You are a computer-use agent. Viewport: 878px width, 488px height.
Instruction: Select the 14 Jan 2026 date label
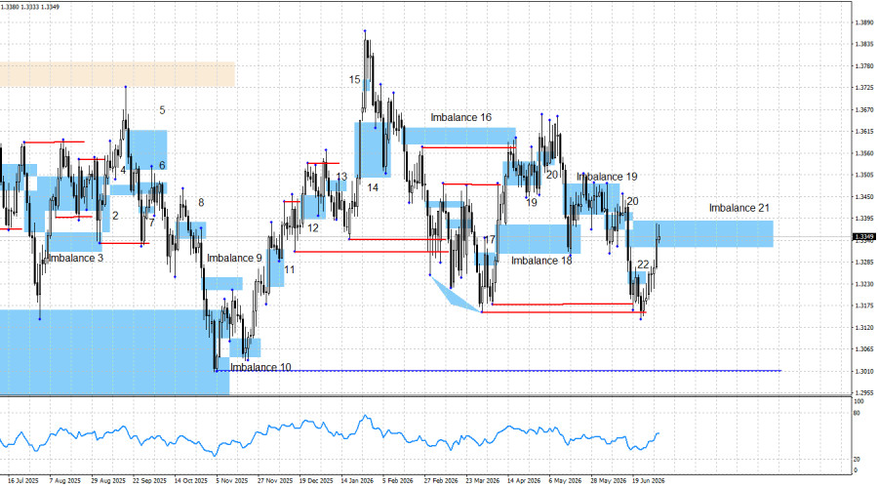click(x=357, y=481)
